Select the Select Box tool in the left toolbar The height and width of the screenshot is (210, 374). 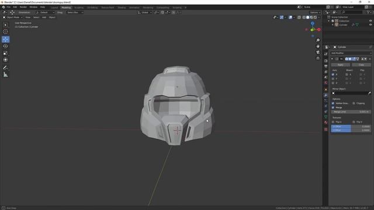(5, 24)
